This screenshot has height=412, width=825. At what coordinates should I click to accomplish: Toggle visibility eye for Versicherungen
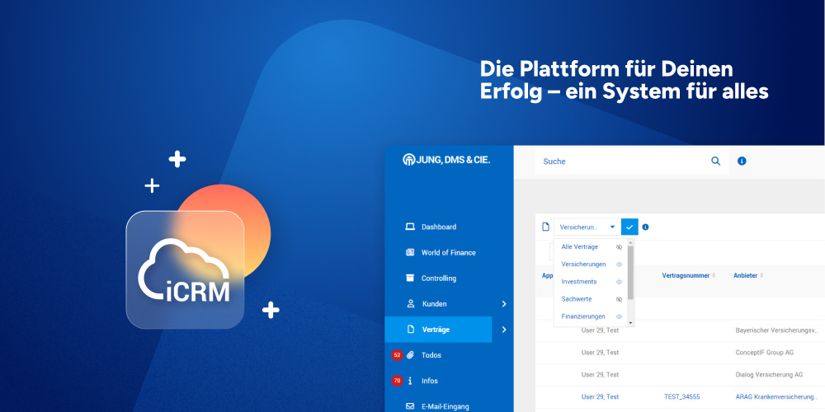point(620,265)
